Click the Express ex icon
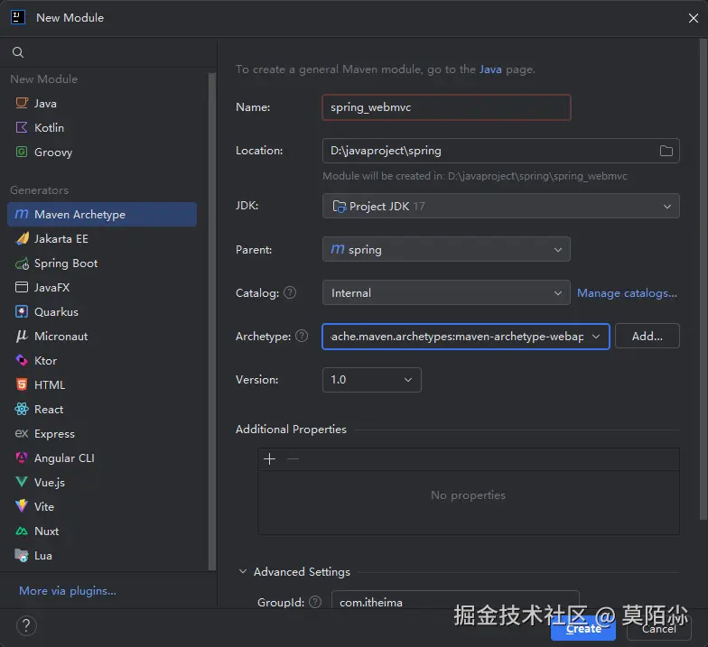The height and width of the screenshot is (647, 708). click(22, 433)
